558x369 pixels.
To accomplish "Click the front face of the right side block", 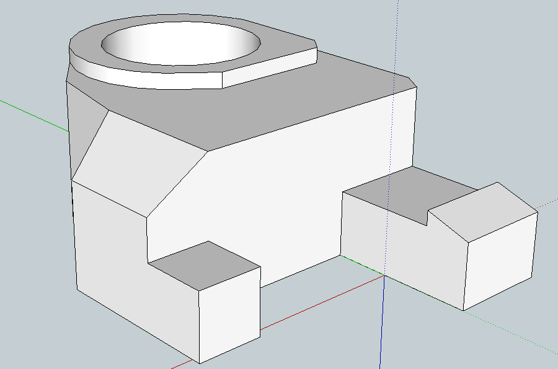I will pyautogui.click(x=397, y=248).
